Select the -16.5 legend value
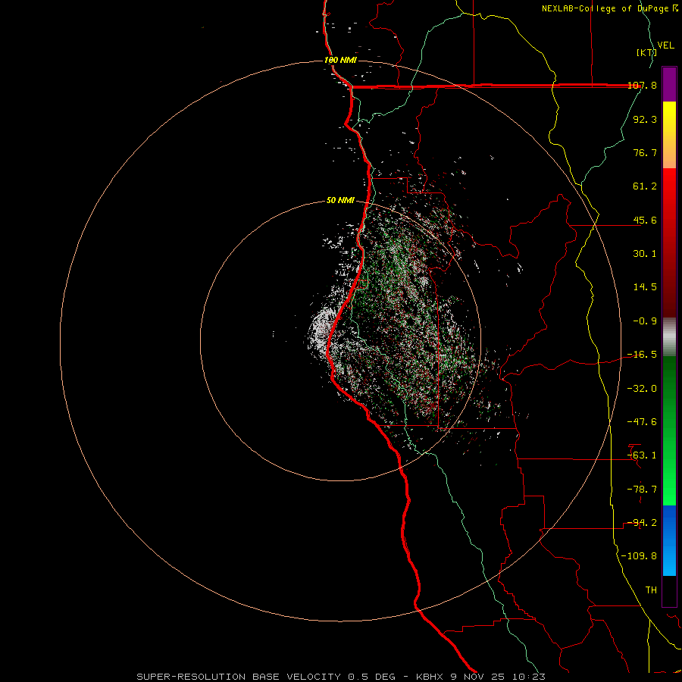 [642, 355]
